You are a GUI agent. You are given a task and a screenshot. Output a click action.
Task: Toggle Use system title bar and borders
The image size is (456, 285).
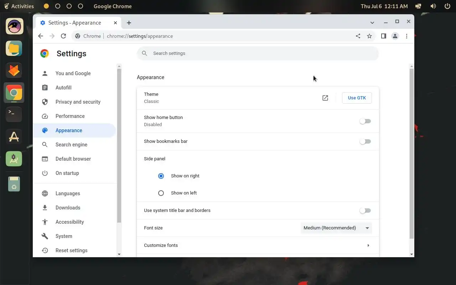(365, 211)
